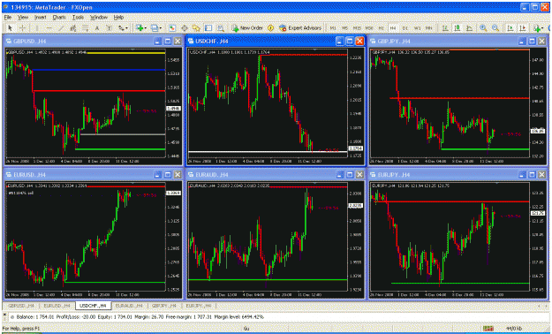Open the MetaEditor yellow diamond icon
Screen dimensions: 552x334
coord(271,28)
